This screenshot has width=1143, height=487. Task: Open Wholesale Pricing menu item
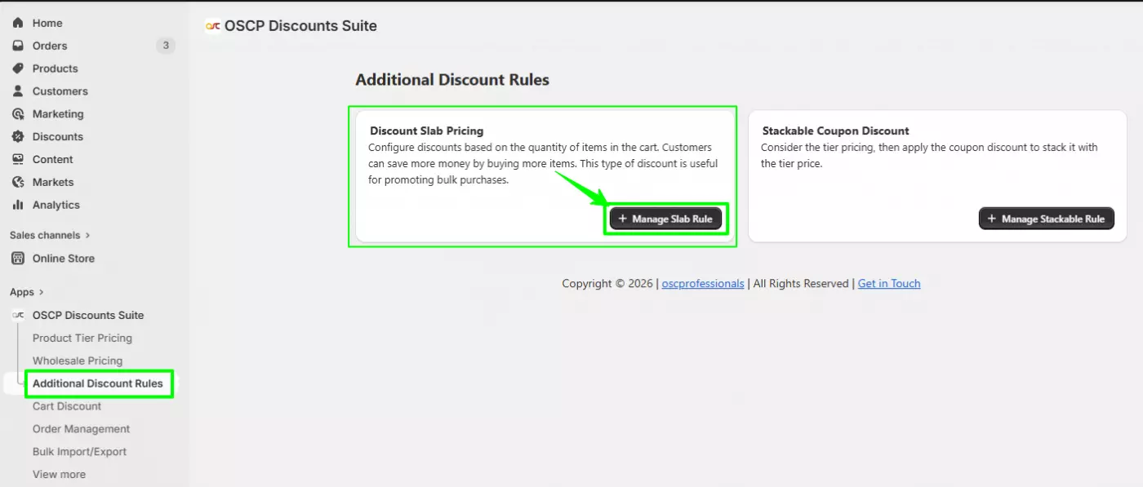pos(78,361)
